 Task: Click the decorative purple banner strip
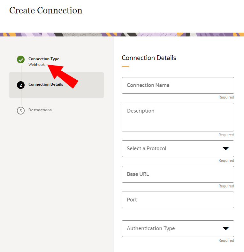click(122, 35)
